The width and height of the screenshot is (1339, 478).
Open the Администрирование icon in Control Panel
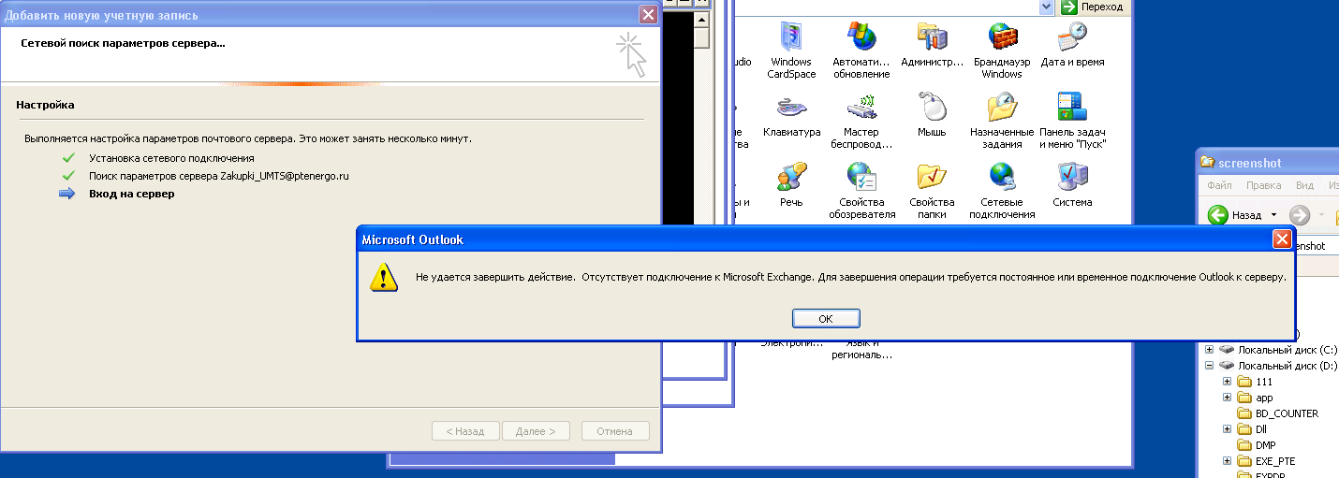tap(932, 44)
